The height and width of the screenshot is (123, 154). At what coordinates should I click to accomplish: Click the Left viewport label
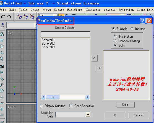tap(11, 107)
